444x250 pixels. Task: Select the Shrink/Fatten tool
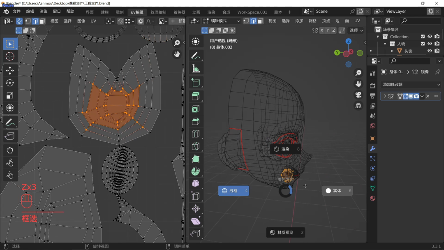coord(196,208)
